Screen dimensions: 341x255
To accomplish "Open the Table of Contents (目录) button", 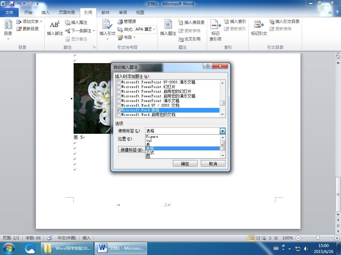I will [8, 30].
